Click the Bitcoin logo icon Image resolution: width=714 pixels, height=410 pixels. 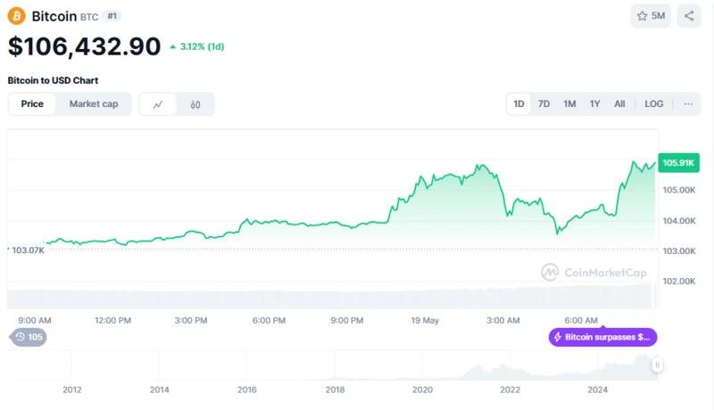[16, 16]
